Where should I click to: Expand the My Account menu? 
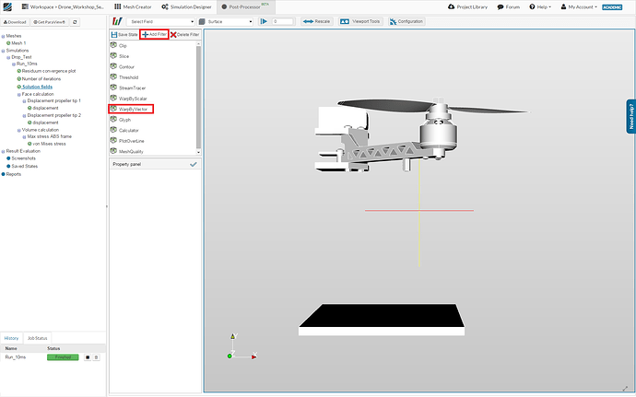(580, 6)
